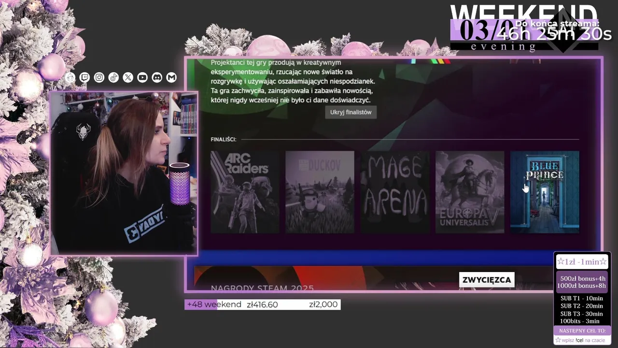Click SUB T3 - 30min text
The image size is (618, 348).
coord(582,314)
